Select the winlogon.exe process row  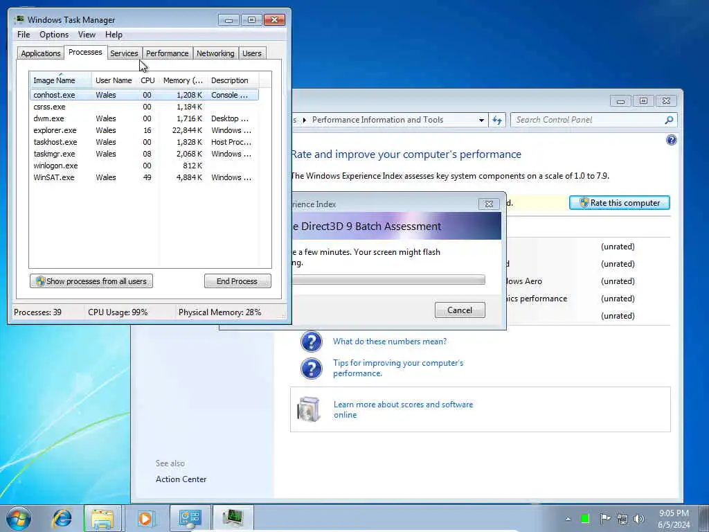tap(144, 166)
